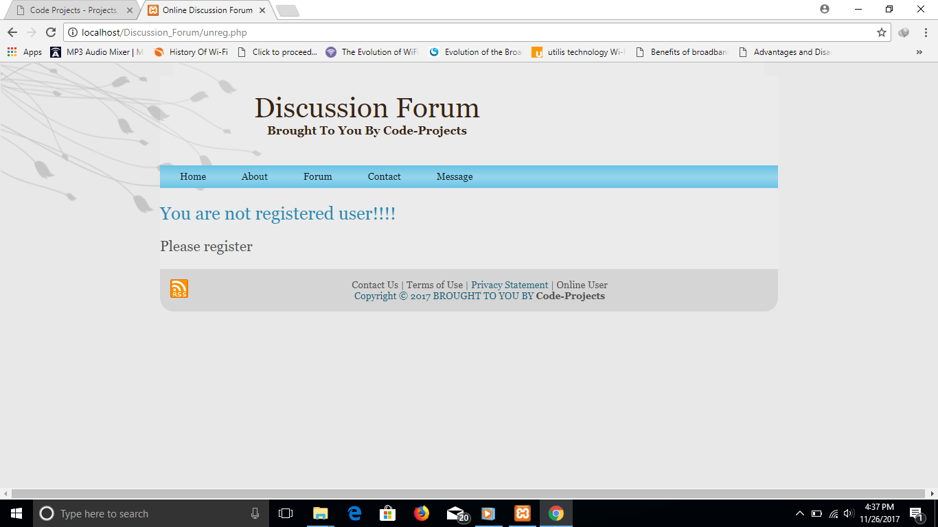The image size is (938, 527).
Task: Open the Message navigation item
Action: coord(454,176)
